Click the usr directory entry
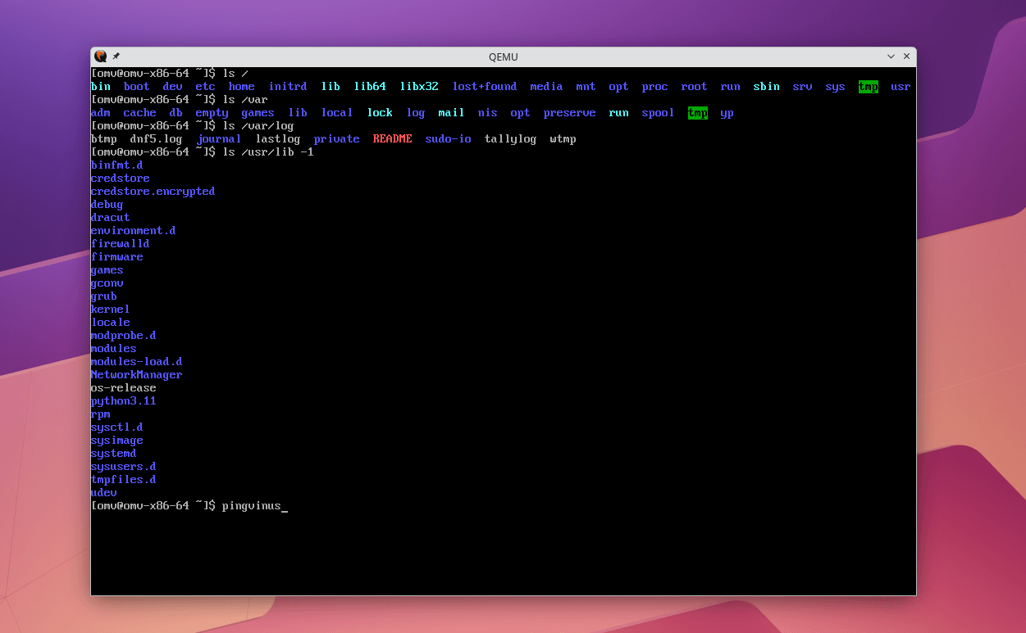 [901, 87]
